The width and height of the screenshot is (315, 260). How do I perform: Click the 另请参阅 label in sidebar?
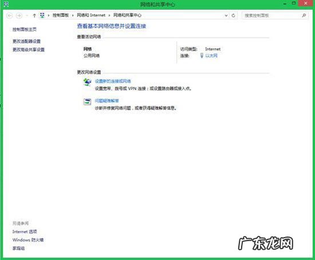(21, 223)
